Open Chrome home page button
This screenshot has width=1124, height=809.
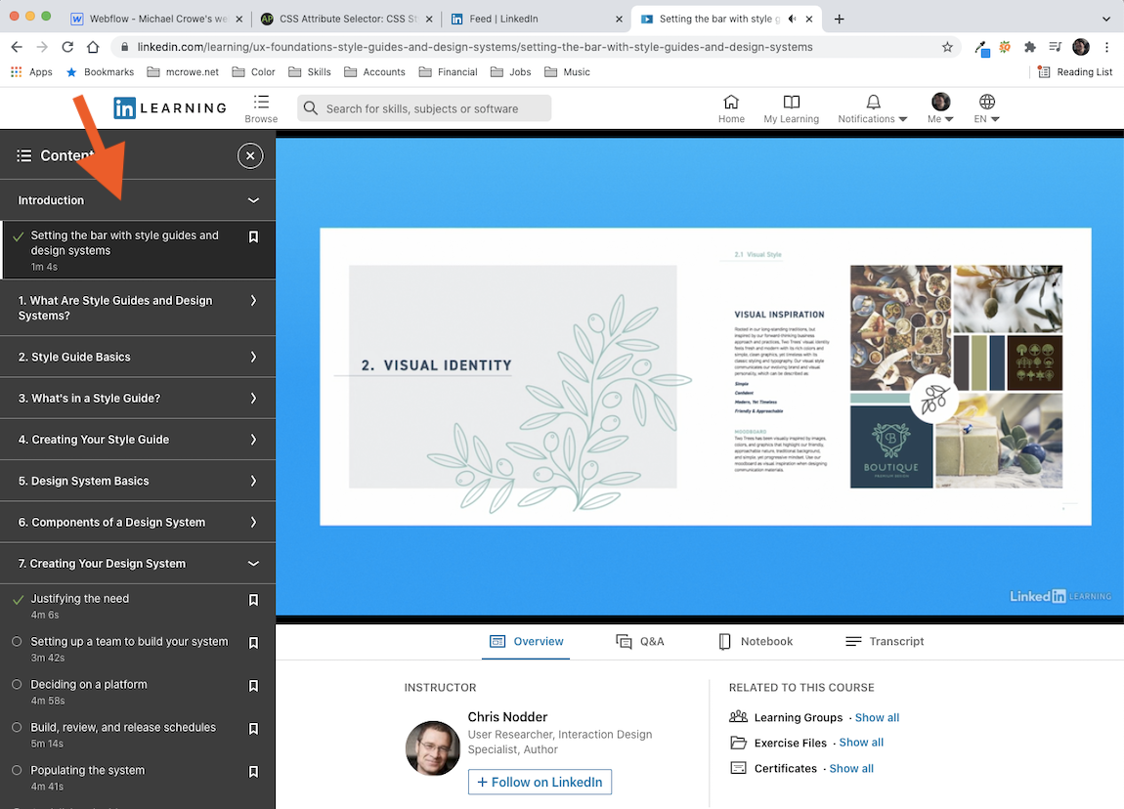tap(93, 47)
